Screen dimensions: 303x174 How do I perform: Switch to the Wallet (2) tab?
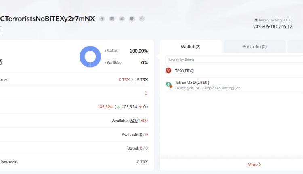[191, 47]
